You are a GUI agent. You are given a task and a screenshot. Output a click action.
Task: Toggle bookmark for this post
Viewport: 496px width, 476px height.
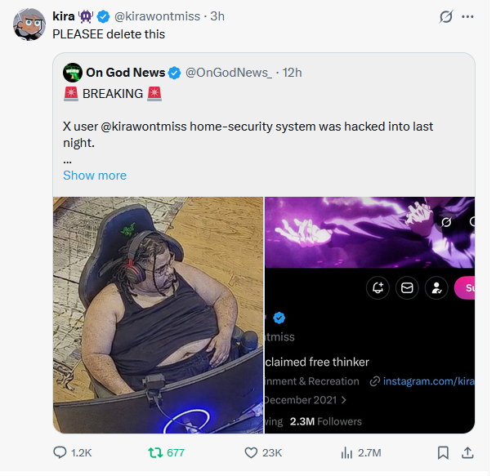pos(442,452)
